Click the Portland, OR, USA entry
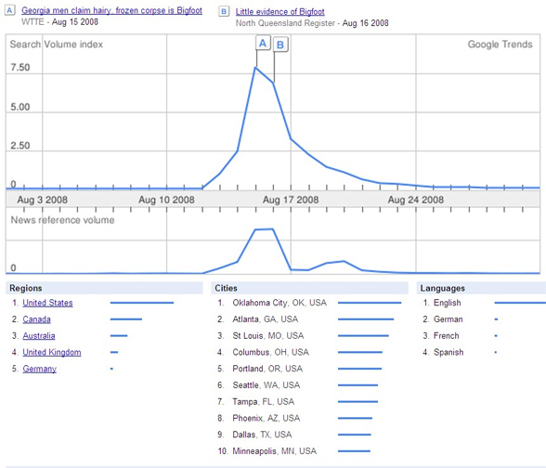The image size is (546, 468). pos(267,369)
